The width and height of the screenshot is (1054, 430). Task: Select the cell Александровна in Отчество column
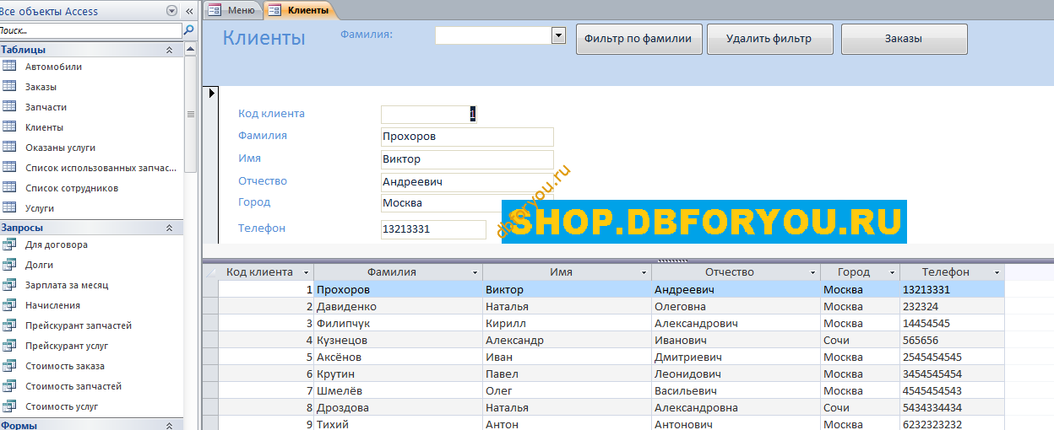point(736,407)
